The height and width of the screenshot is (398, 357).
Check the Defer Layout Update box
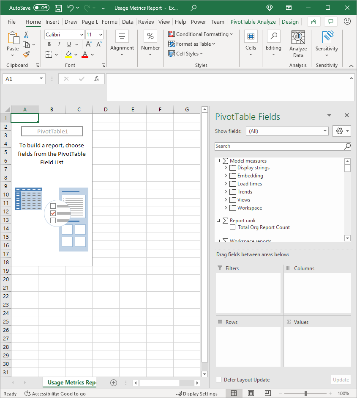(219, 380)
